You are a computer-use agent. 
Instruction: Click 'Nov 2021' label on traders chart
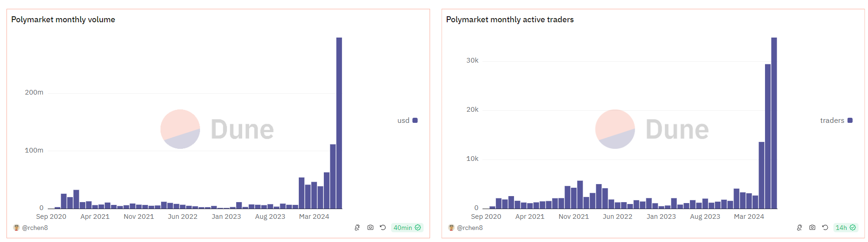pos(573,217)
